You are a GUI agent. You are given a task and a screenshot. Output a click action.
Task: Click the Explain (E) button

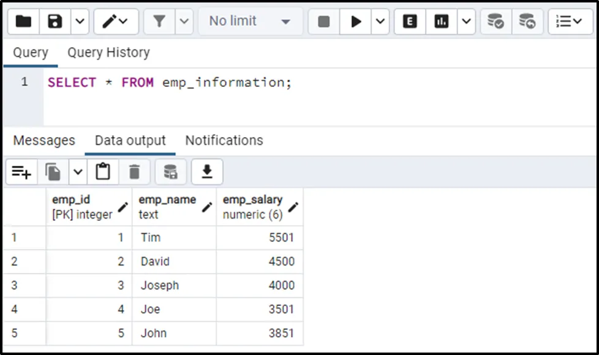[x=410, y=21]
